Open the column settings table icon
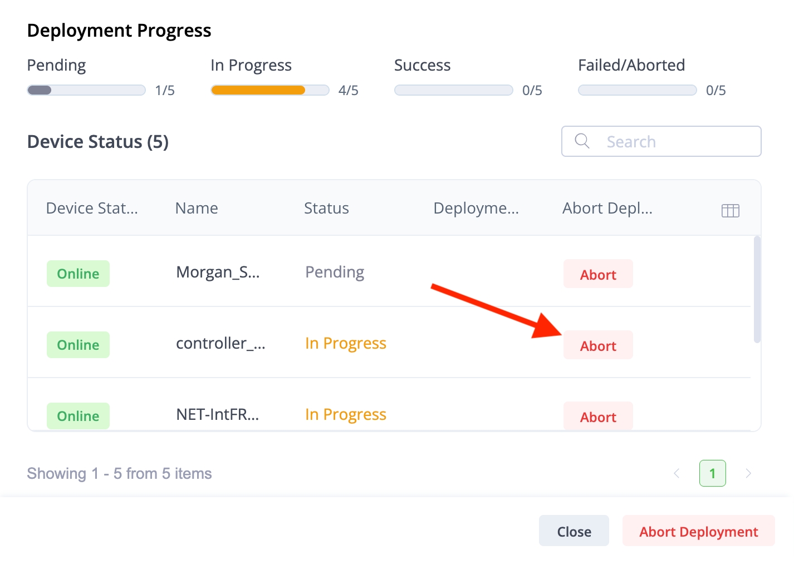This screenshot has width=794, height=565. 730,210
